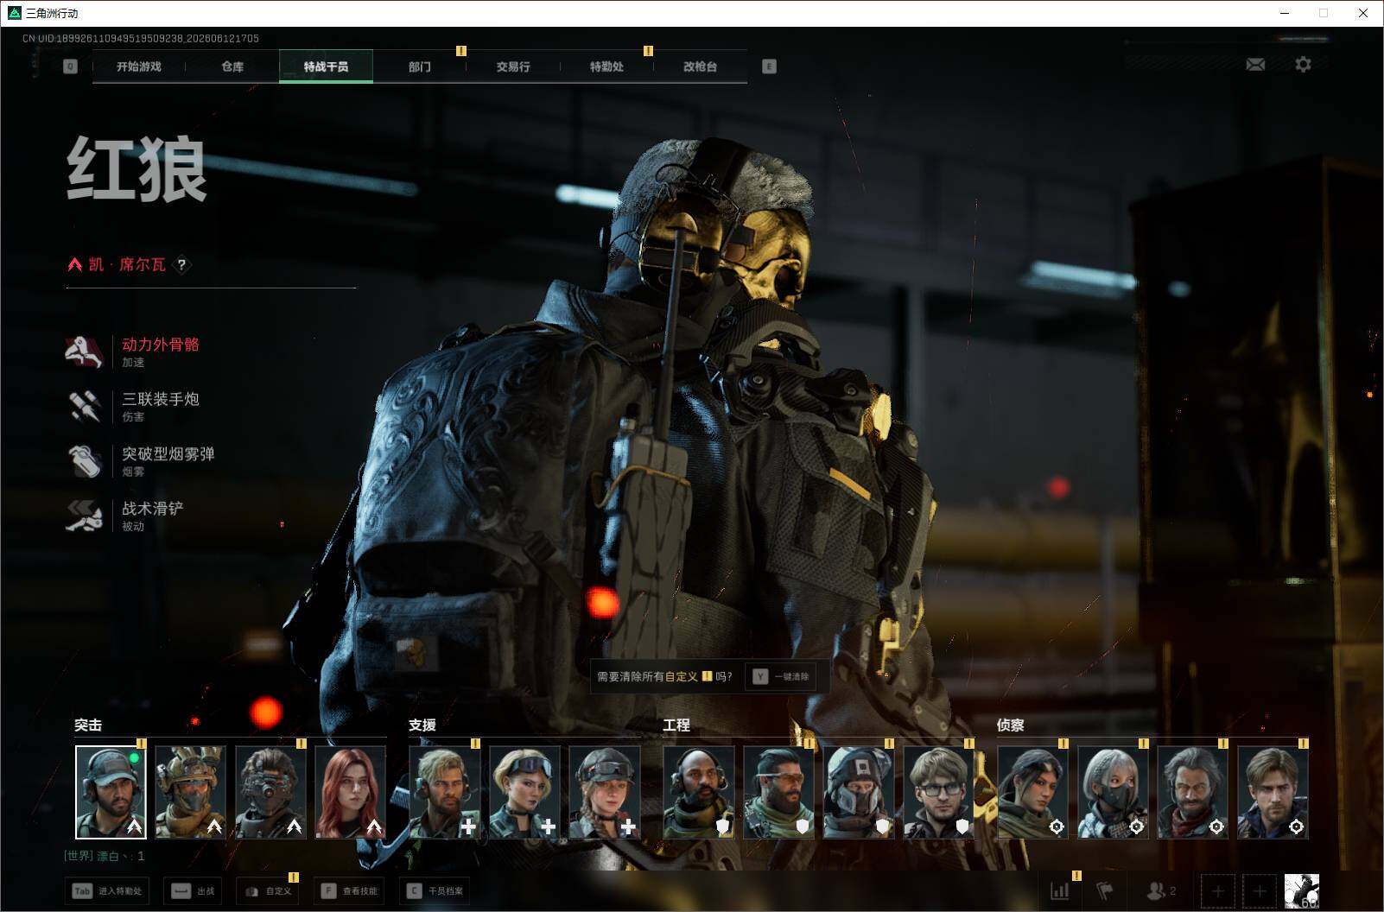Open the 自定义 customize button

268,891
